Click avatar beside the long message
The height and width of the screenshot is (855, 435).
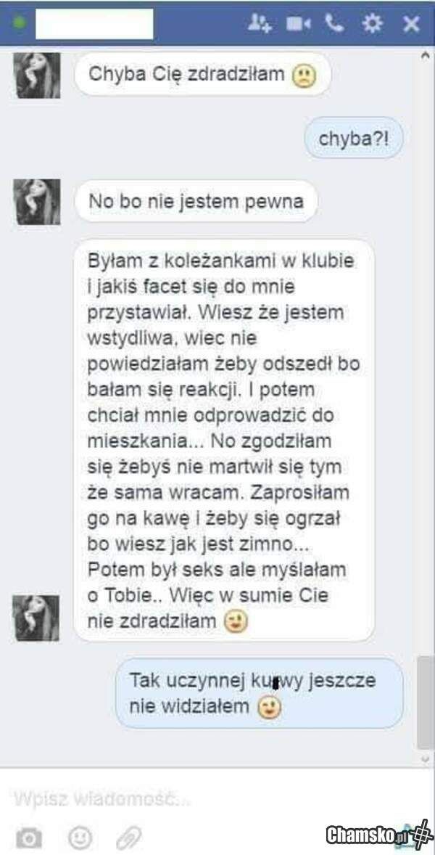tap(36, 618)
